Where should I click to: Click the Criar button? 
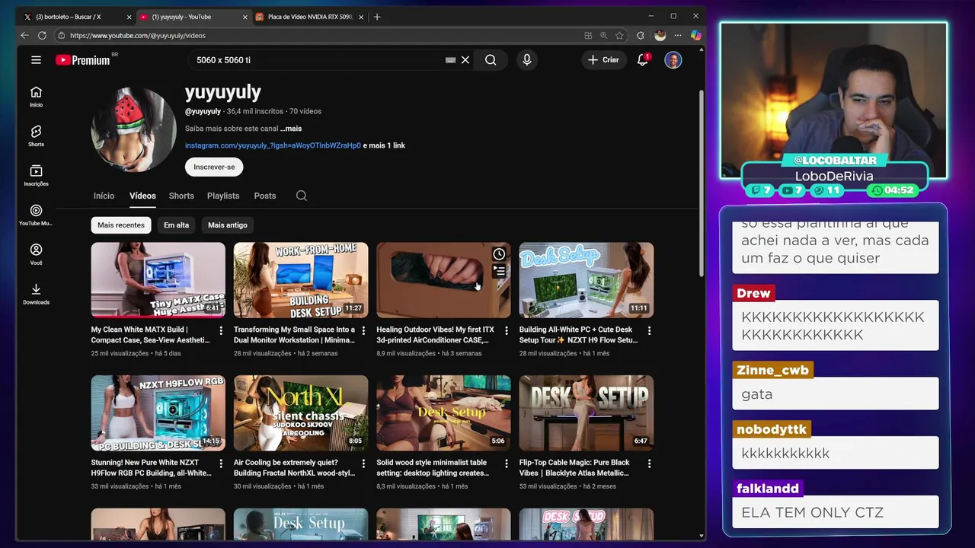coord(603,60)
